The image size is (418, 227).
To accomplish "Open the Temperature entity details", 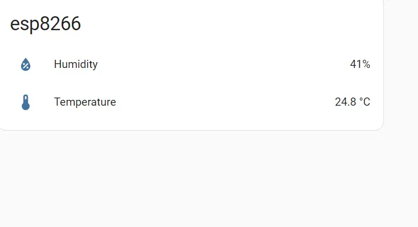I will [x=85, y=102].
